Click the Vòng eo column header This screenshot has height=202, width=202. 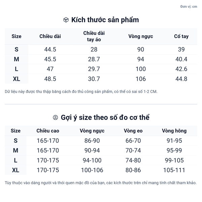(133, 131)
